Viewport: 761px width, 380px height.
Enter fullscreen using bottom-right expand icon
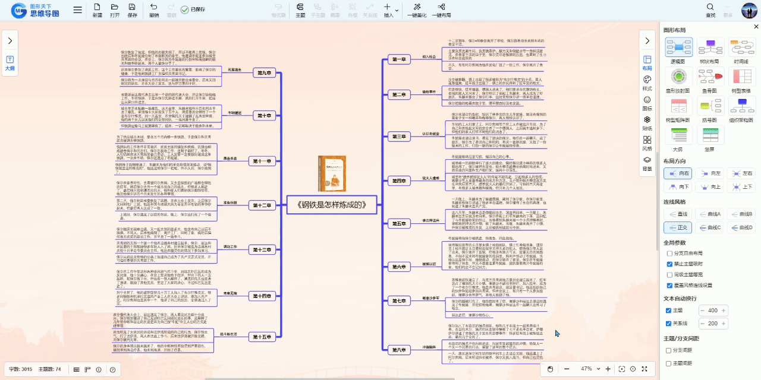coord(644,369)
